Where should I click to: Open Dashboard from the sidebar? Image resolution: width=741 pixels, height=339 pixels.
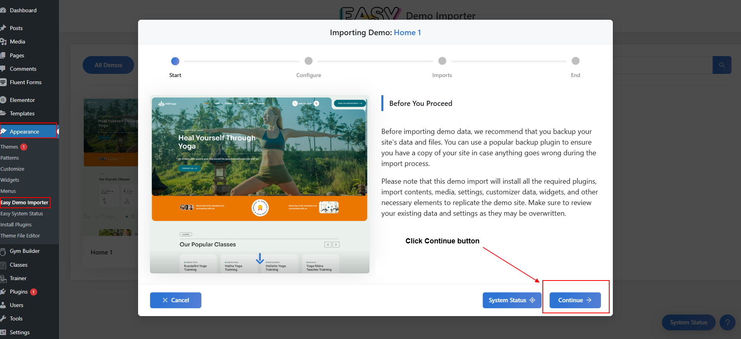(x=23, y=10)
